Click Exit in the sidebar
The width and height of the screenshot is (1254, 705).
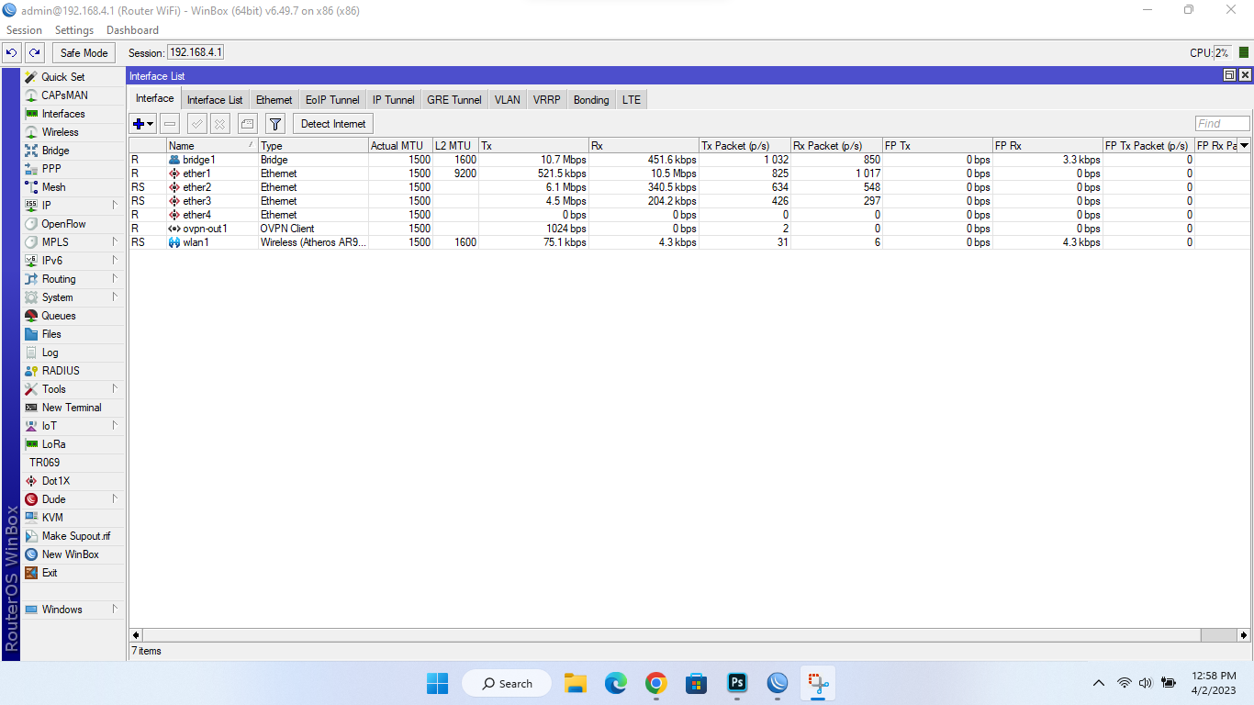pyautogui.click(x=73, y=573)
